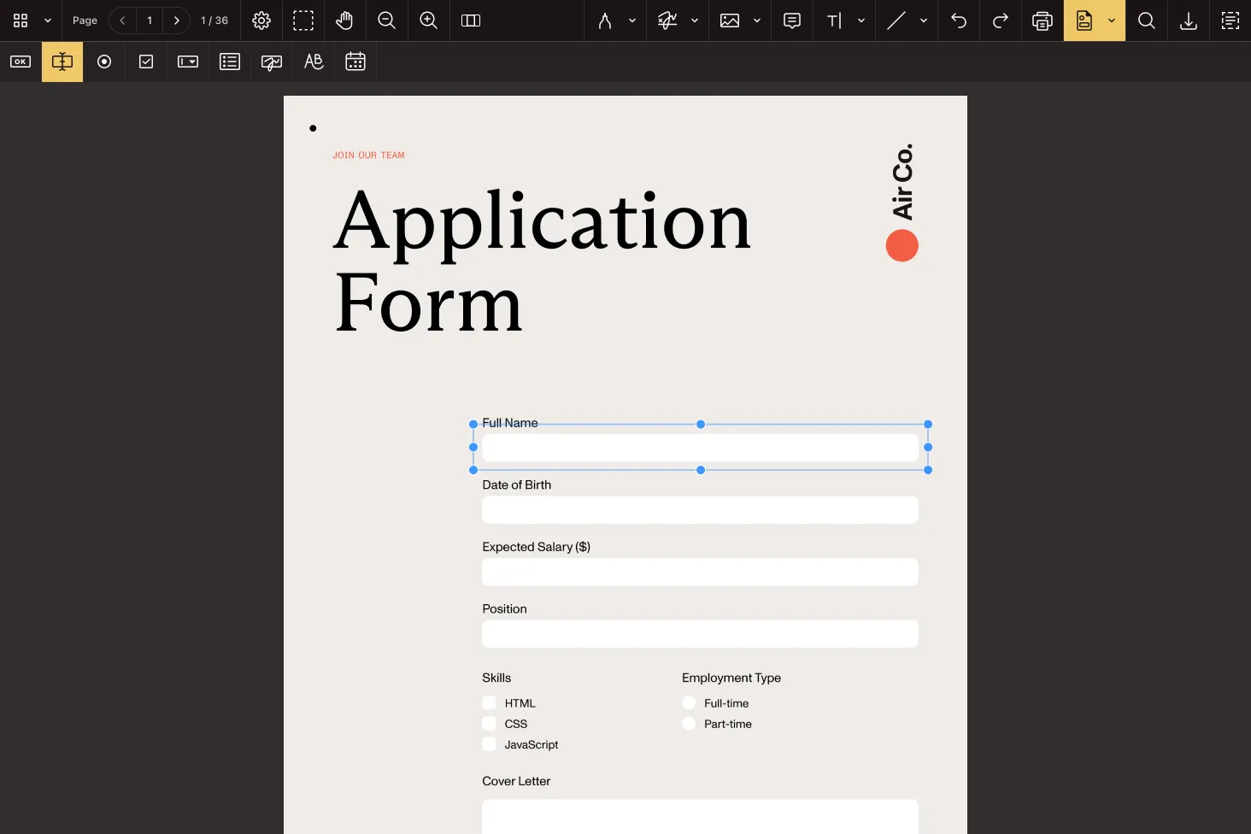Image resolution: width=1251 pixels, height=834 pixels.
Task: Zoom in on the document
Action: tap(429, 21)
